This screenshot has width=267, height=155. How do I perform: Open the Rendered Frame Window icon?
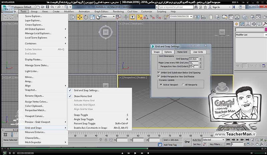click(x=258, y=17)
